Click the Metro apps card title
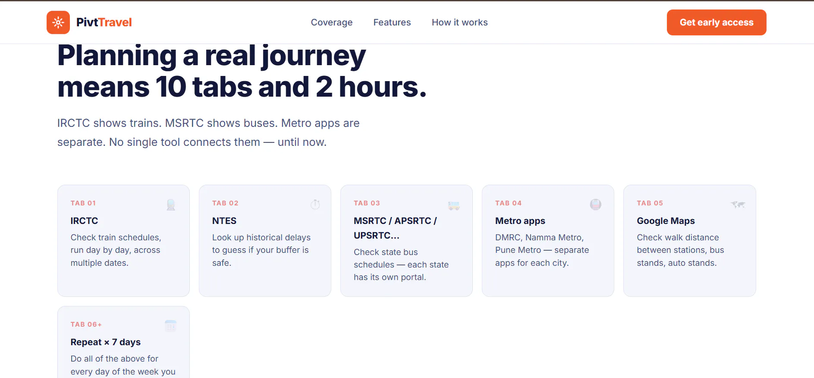The width and height of the screenshot is (814, 378). click(x=520, y=221)
